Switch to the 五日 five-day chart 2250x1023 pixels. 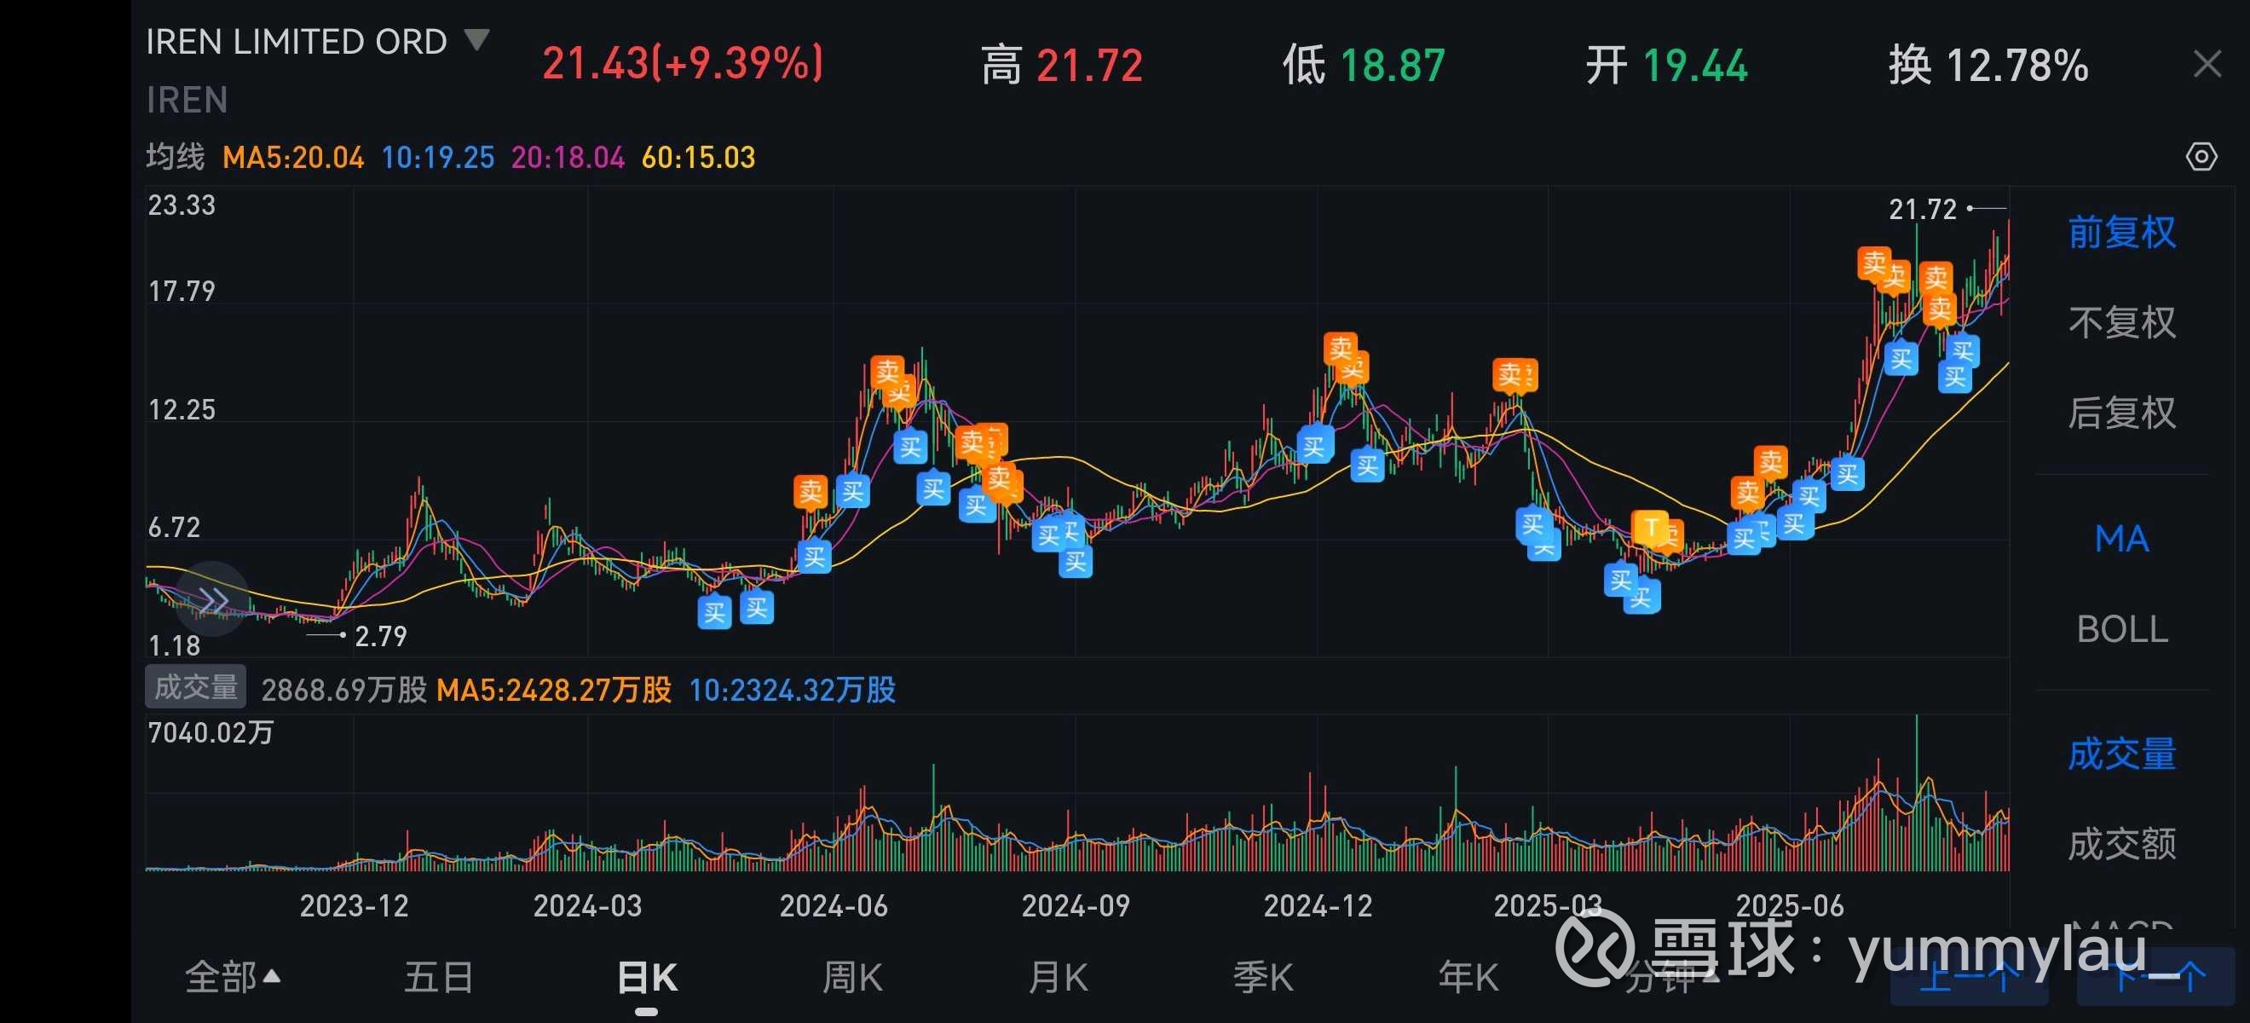(438, 977)
